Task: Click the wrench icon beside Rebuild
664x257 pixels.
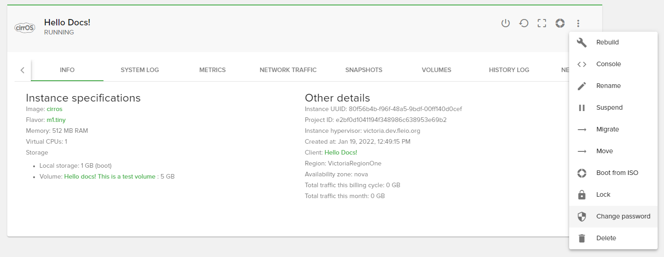Action: 582,43
